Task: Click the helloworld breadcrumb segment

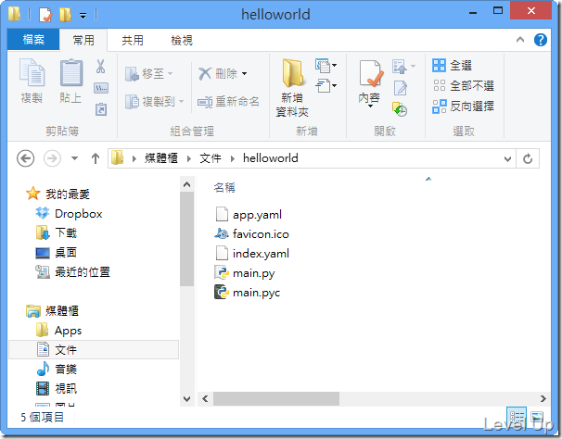Action: (271, 158)
